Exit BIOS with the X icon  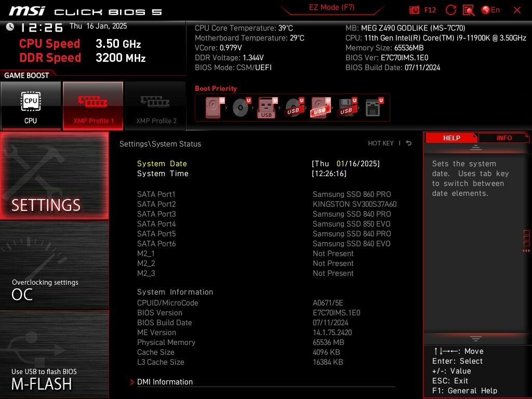point(517,10)
